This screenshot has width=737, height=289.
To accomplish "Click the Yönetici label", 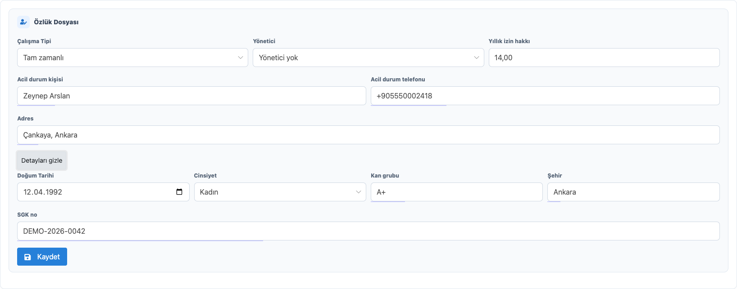I will (264, 41).
